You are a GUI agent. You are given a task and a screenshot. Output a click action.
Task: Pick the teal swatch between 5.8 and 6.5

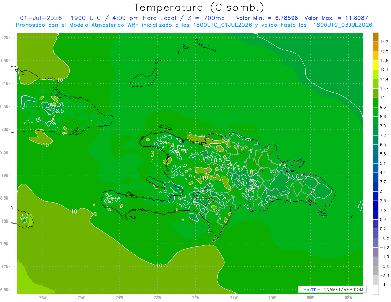[376, 149]
